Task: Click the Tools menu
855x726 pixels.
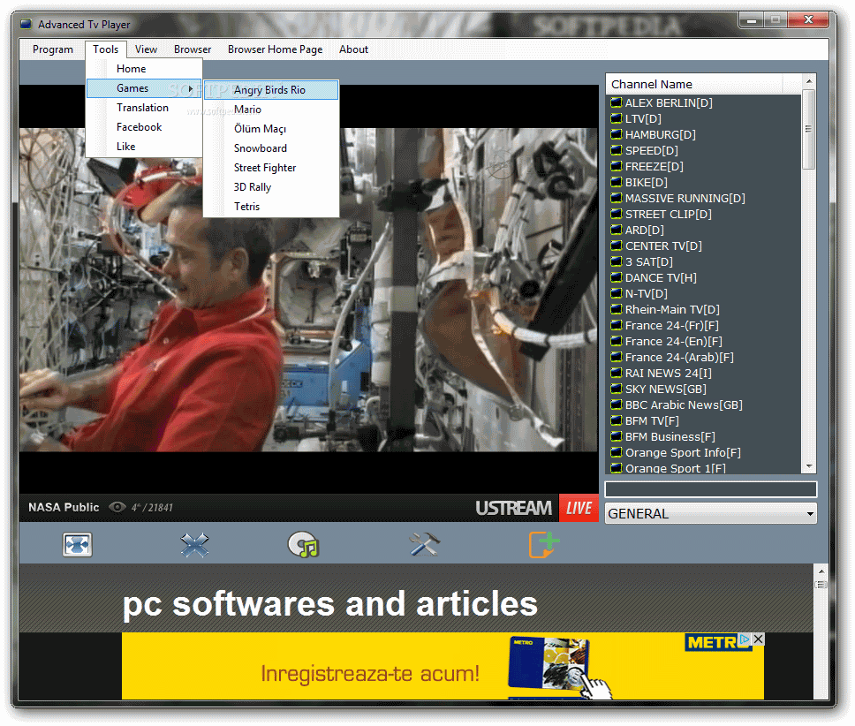Action: click(x=106, y=49)
